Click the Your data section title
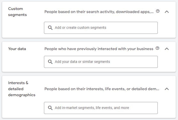The width and height of the screenshot is (178, 120). click(17, 49)
